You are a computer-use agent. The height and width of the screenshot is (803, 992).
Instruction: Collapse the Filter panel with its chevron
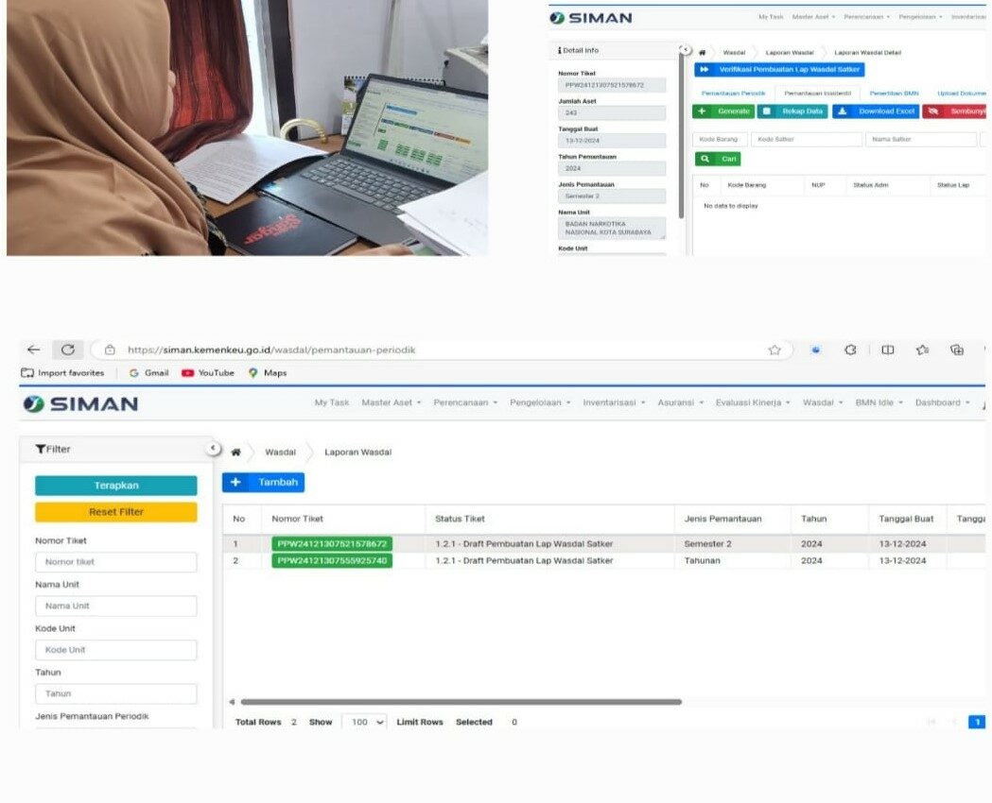[x=213, y=448]
